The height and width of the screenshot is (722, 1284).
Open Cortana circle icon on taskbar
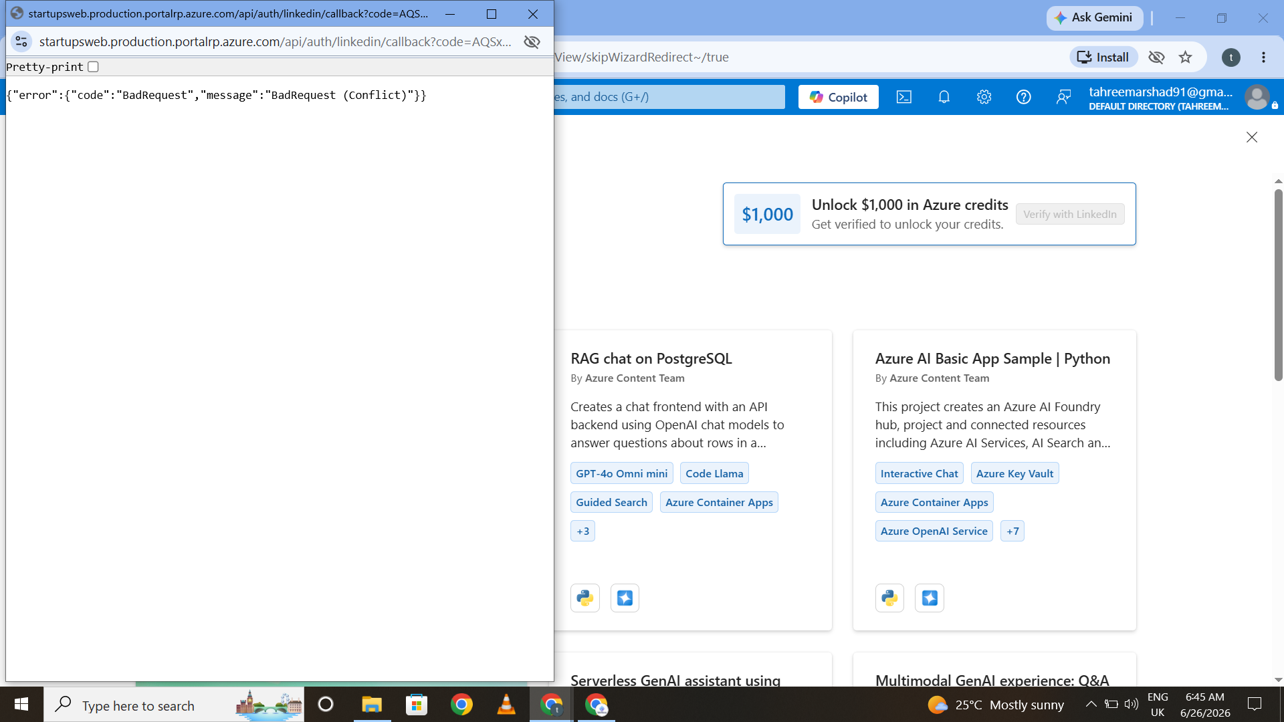pyautogui.click(x=326, y=705)
